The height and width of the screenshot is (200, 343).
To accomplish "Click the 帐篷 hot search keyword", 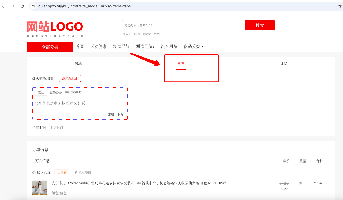I will coord(137,34).
